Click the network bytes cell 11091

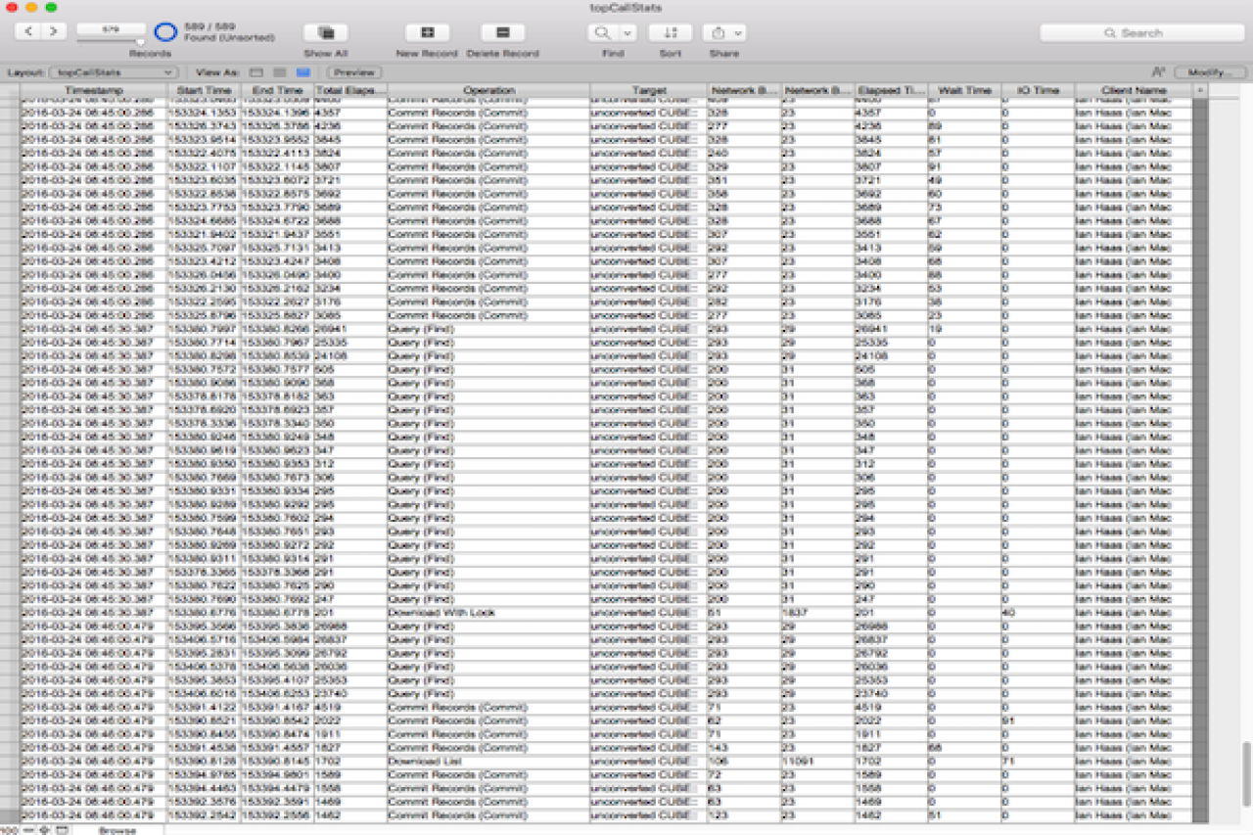(818, 761)
